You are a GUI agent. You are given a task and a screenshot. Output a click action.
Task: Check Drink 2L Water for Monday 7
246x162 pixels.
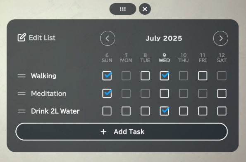click(126, 111)
